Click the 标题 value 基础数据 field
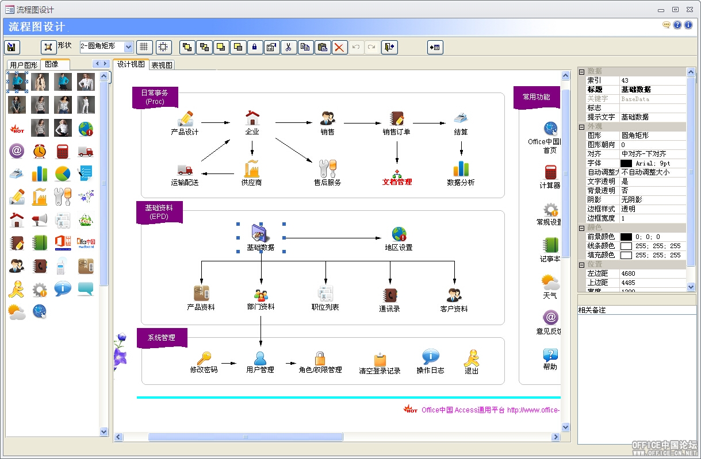Screen dimensions: 701x459 coord(653,90)
